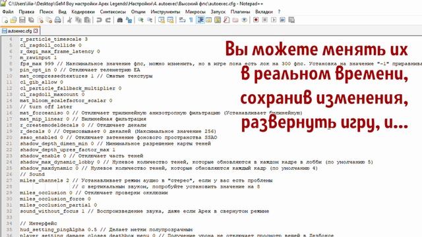Click the '// Sound' comment line

[32, 174]
